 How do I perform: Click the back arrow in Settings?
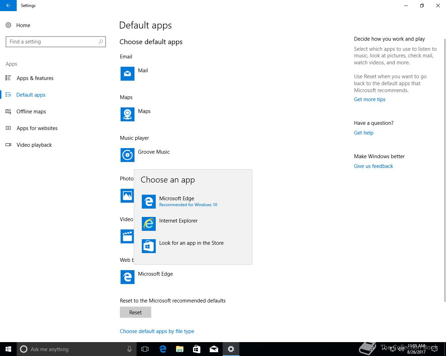pyautogui.click(x=8, y=6)
